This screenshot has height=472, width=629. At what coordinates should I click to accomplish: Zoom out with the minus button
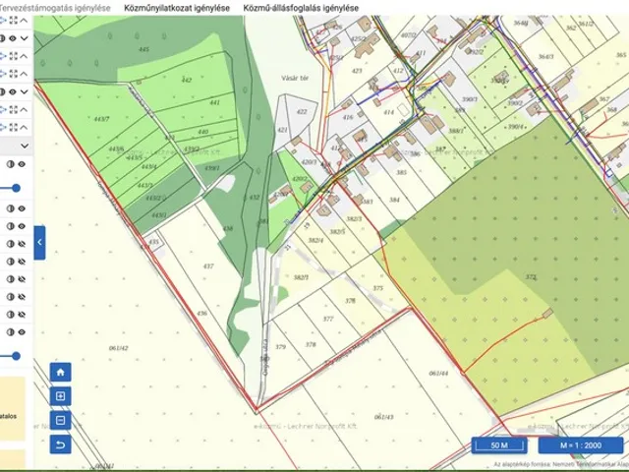point(61,420)
